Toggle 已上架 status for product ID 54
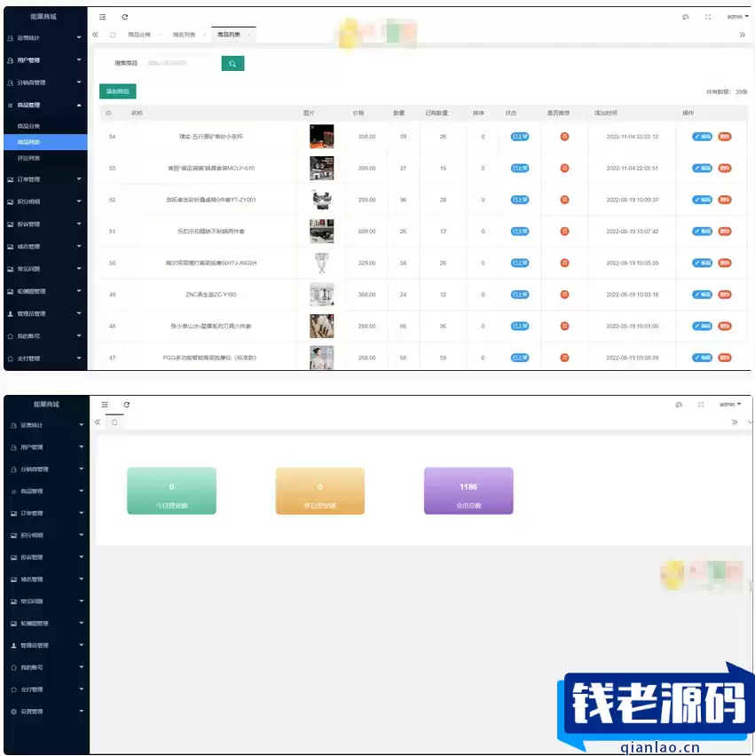The height and width of the screenshot is (756, 755). click(x=520, y=137)
